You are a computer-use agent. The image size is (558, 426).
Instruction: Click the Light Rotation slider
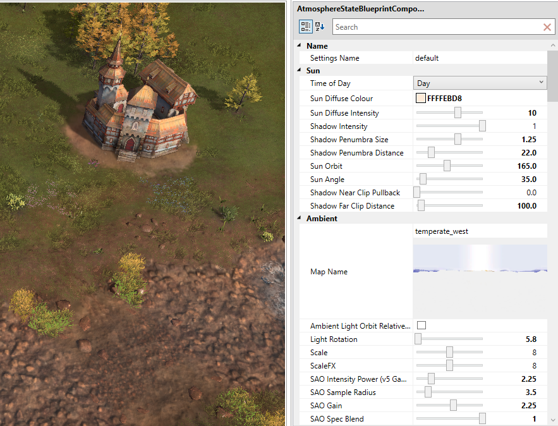(449, 339)
